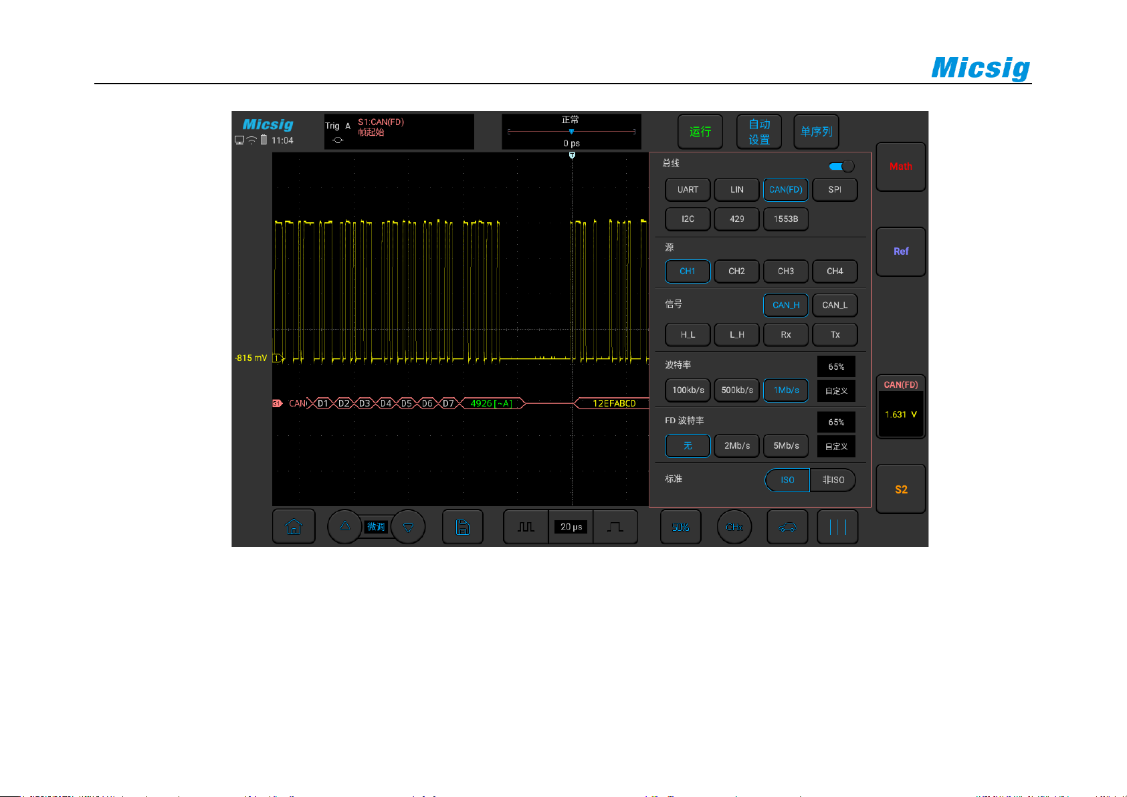Select 2Mb/s FD baud rate
Image resolution: width=1127 pixels, height=797 pixels.
coord(736,446)
